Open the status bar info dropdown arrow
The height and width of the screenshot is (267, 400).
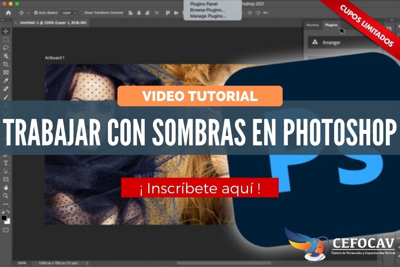[x=87, y=263]
